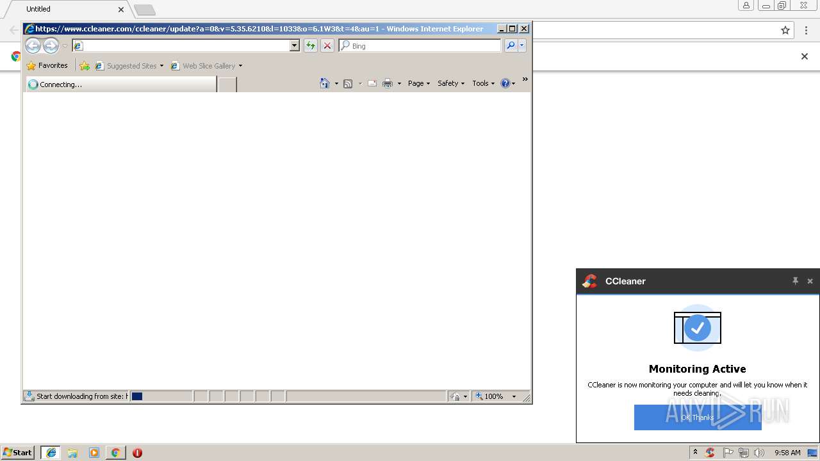
Task: Click the IE status bar progress indicator
Action: click(x=161, y=396)
